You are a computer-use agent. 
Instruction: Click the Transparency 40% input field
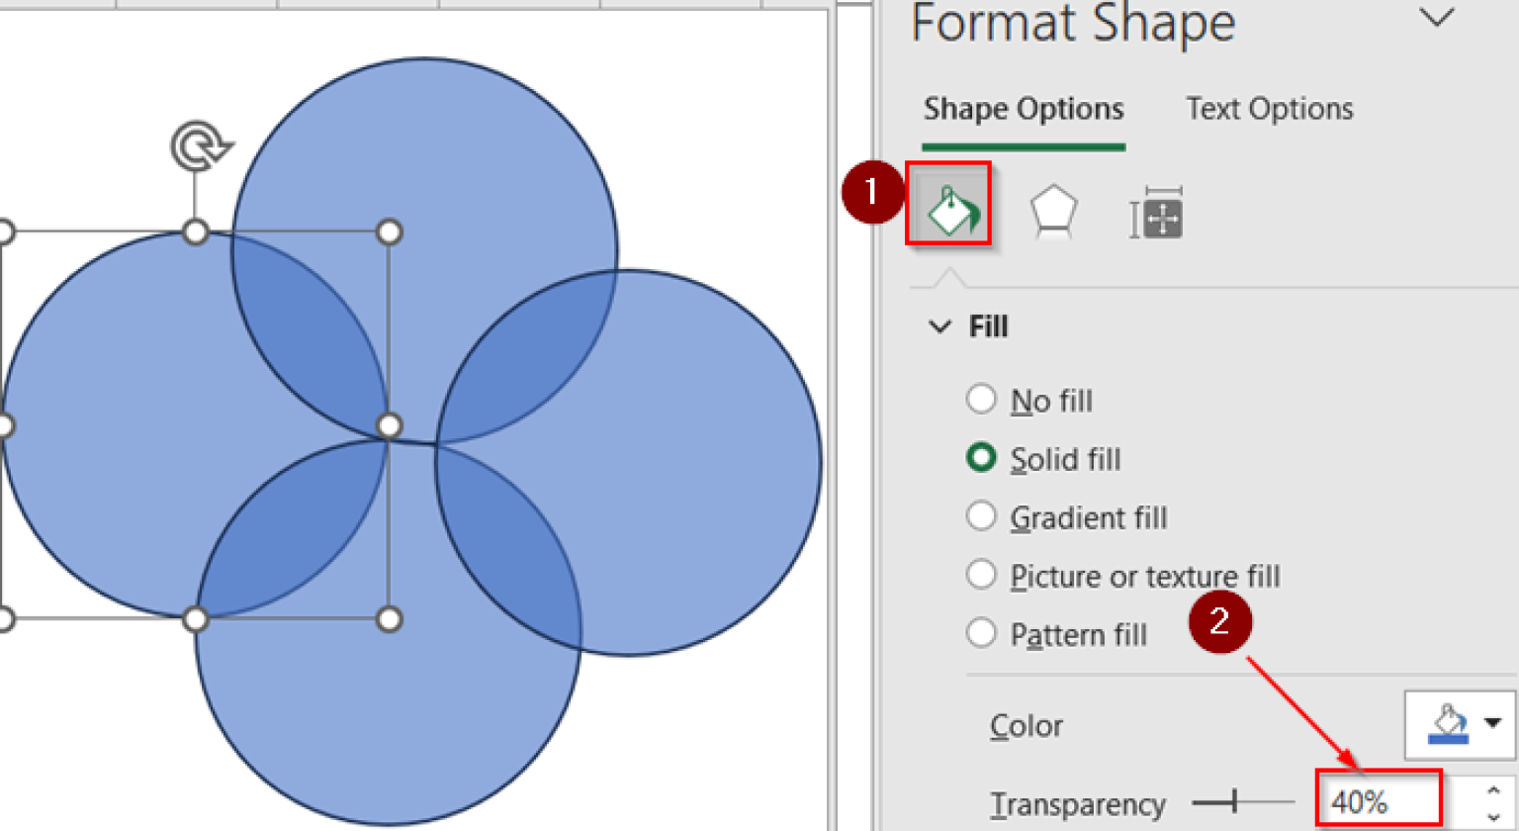(x=1379, y=800)
